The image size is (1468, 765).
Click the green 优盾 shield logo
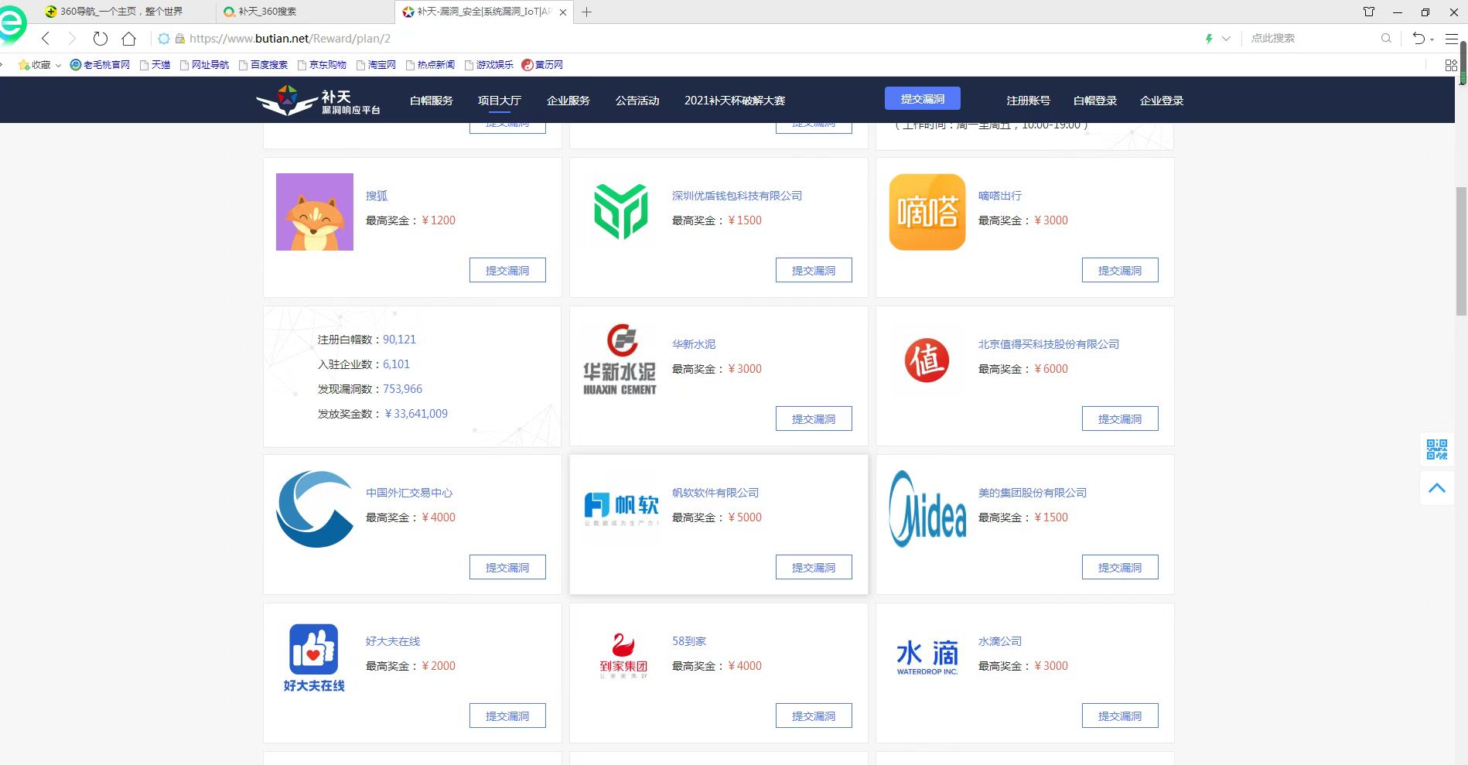620,212
